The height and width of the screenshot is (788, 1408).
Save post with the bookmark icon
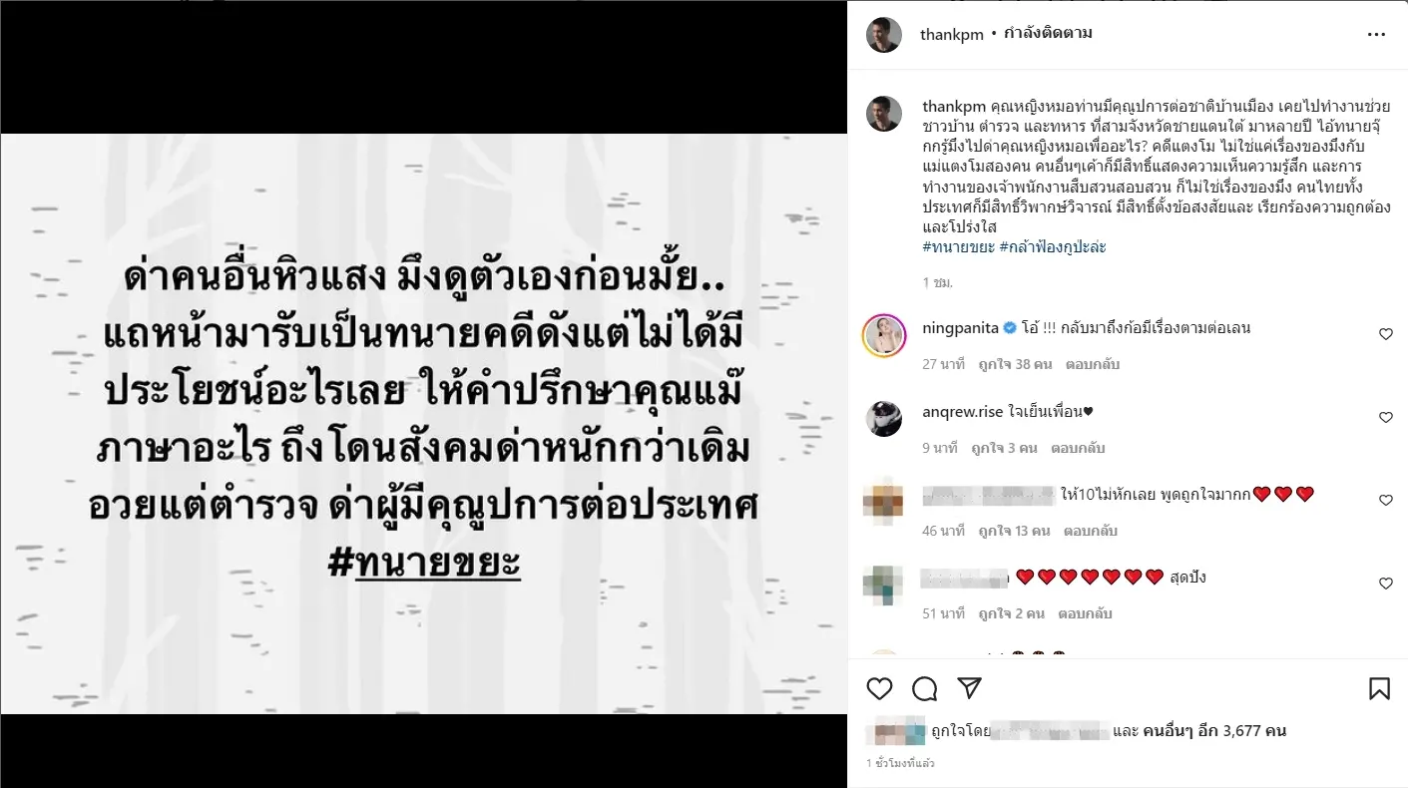coord(1379,688)
